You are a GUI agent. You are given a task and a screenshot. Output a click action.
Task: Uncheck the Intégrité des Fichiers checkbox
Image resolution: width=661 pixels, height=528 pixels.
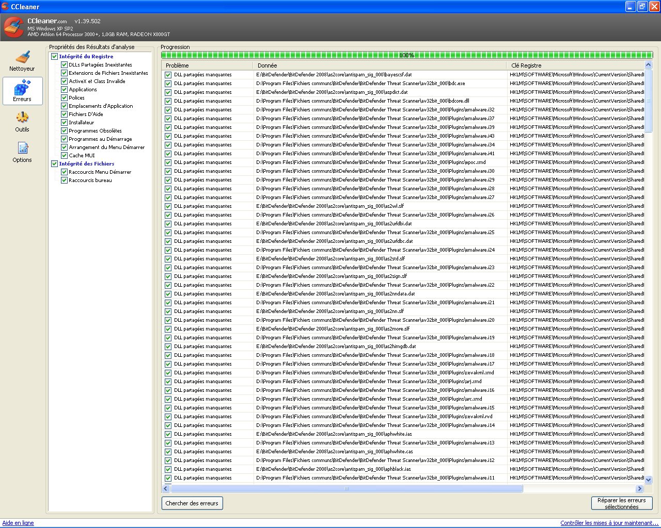54,164
